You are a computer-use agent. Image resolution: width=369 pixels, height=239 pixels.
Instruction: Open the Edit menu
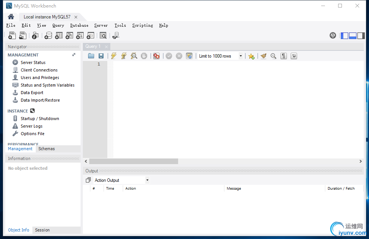pyautogui.click(x=26, y=26)
